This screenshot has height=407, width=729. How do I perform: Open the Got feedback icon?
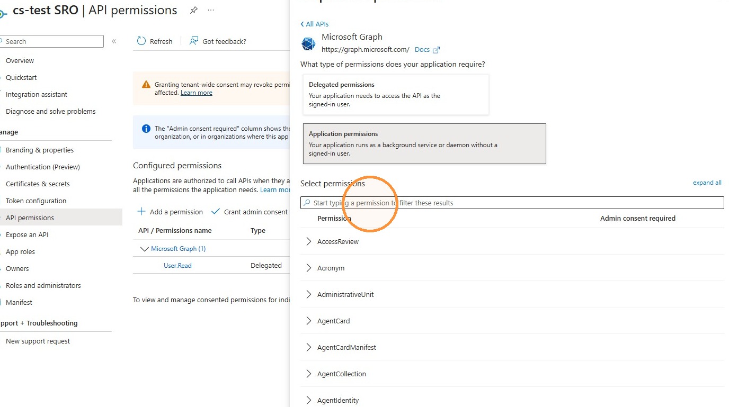click(194, 41)
